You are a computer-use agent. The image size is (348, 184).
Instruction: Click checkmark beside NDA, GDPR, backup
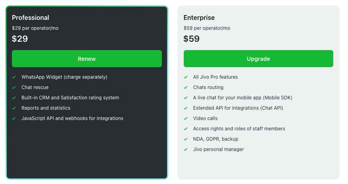[x=186, y=139]
